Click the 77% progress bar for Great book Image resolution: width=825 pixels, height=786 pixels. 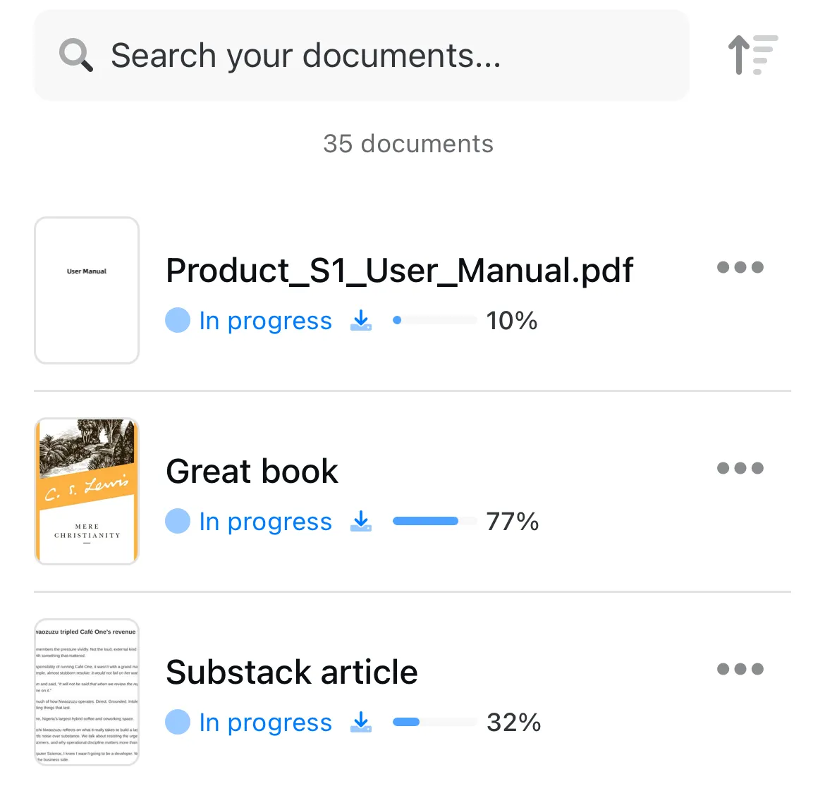pyautogui.click(x=434, y=522)
